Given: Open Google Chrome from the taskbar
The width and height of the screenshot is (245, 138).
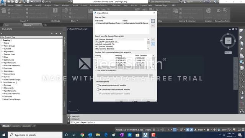Looking at the screenshot, I should click(82, 135).
